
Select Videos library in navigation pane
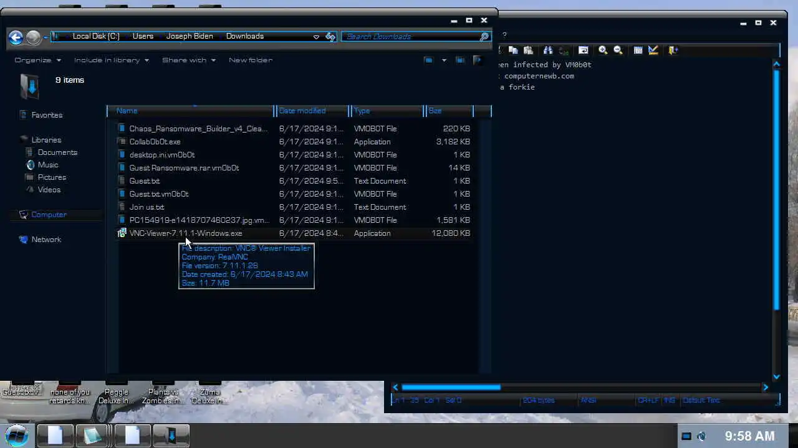(49, 190)
